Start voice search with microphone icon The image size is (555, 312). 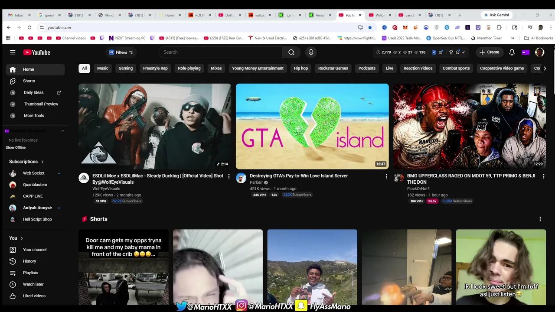(x=311, y=52)
